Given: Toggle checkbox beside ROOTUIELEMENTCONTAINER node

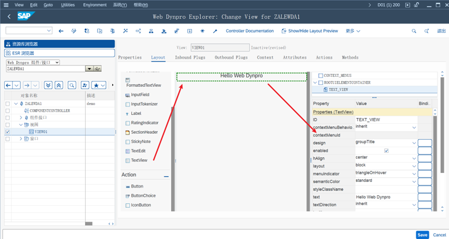Looking at the screenshot, I should pos(321,83).
